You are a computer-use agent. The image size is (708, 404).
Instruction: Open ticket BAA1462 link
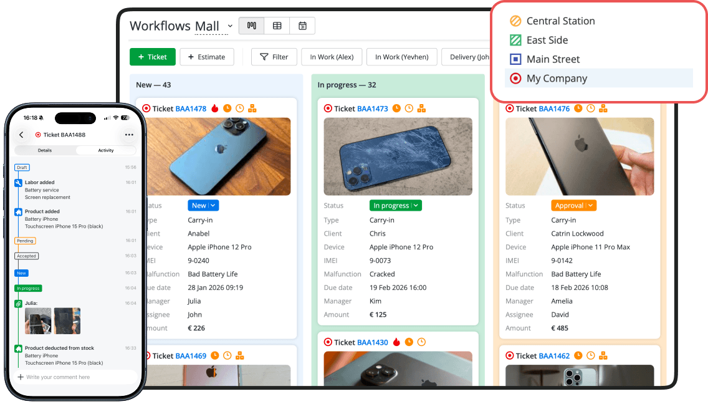click(x=554, y=355)
